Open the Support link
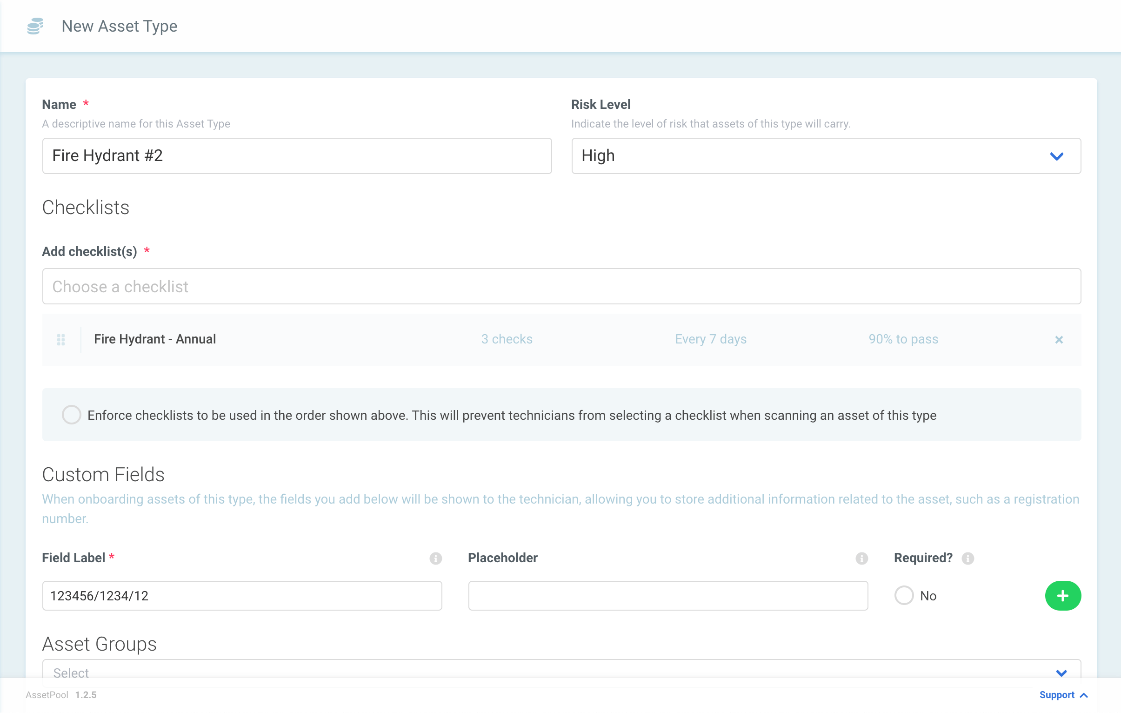The width and height of the screenshot is (1121, 713). click(x=1057, y=695)
